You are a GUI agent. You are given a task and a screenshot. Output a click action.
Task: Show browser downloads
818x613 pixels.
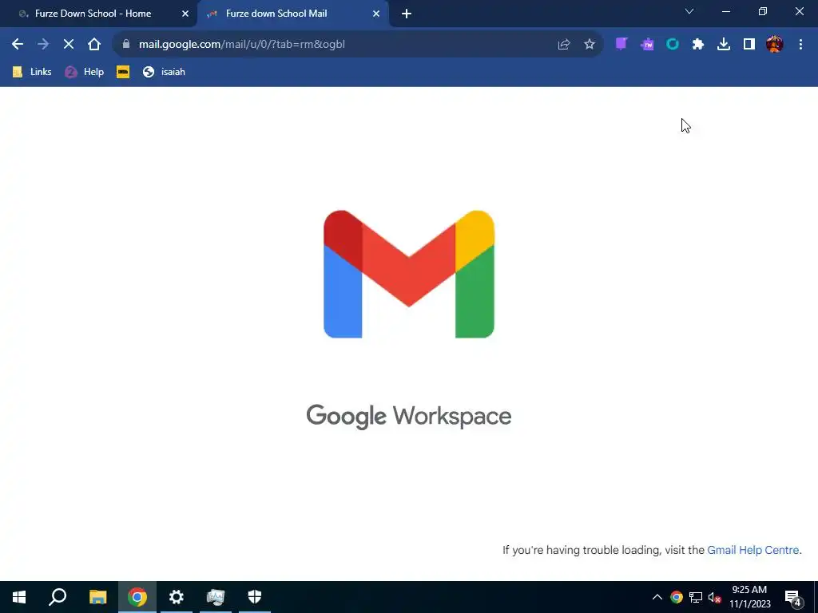724,45
